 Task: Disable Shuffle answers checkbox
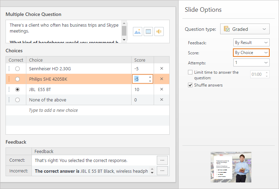click(190, 85)
